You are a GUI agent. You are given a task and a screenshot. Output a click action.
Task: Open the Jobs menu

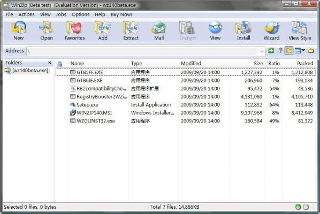[x=61, y=14]
